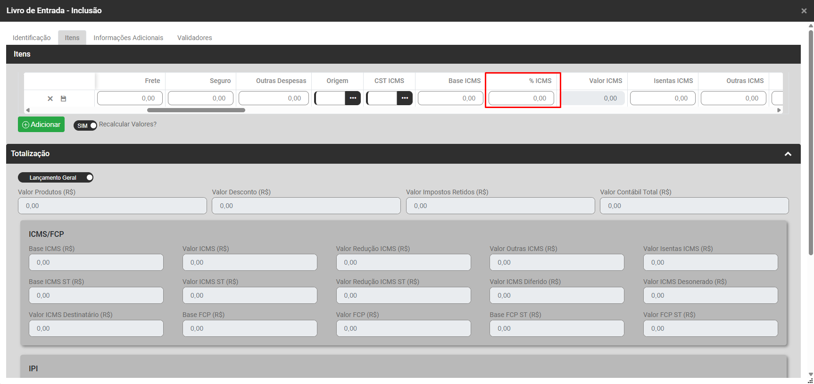Focus the Outras ICMS item input
Viewport: 814px width, 384px height.
(733, 98)
